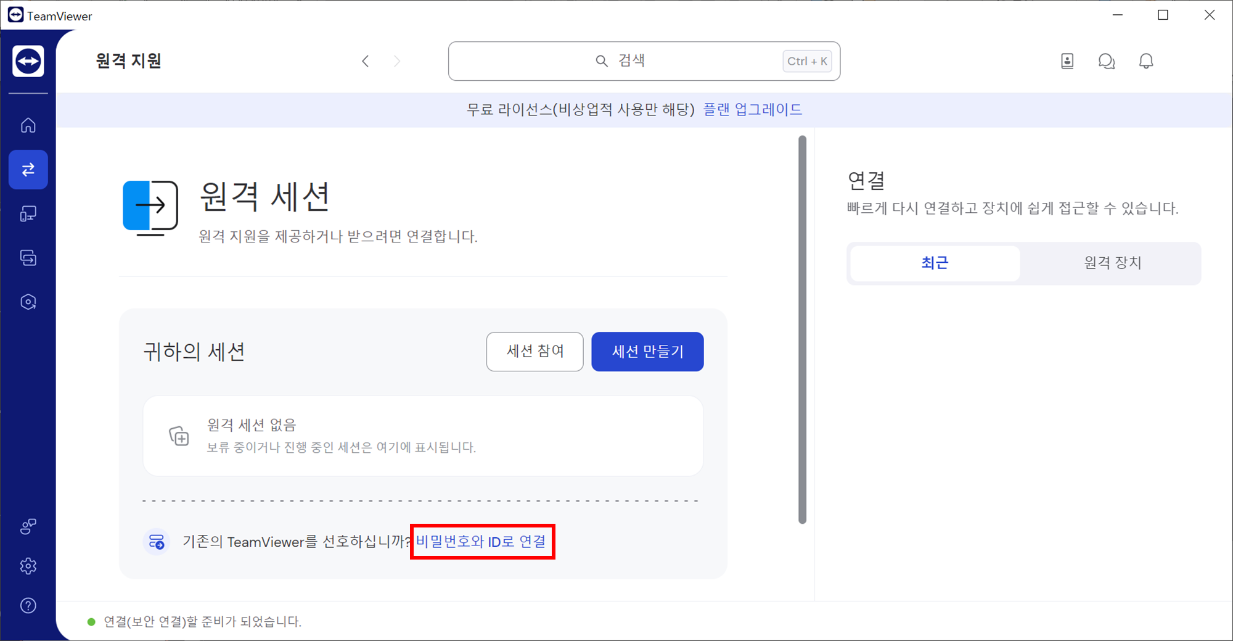Click the Ctrl + K shortcut badge
This screenshot has width=1233, height=641.
[x=807, y=61]
